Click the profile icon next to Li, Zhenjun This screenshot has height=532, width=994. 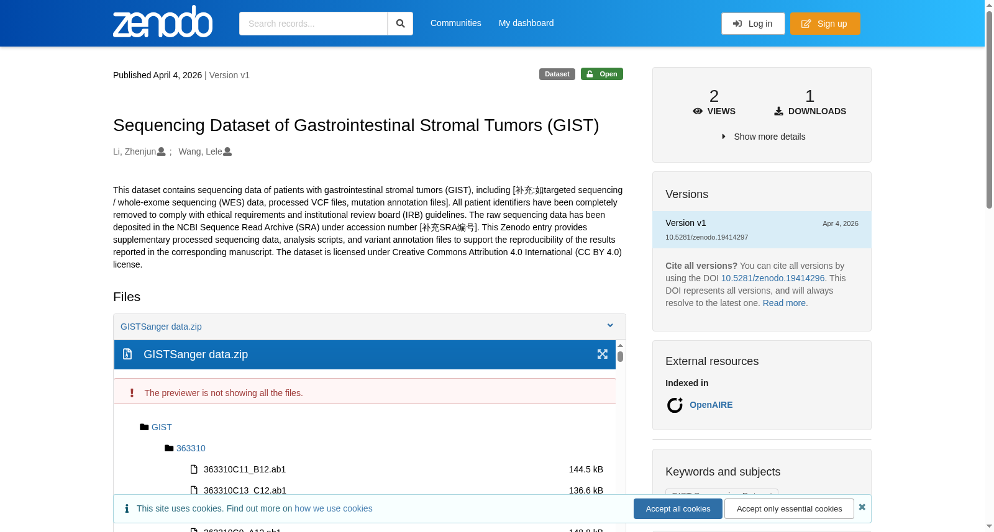click(x=162, y=151)
